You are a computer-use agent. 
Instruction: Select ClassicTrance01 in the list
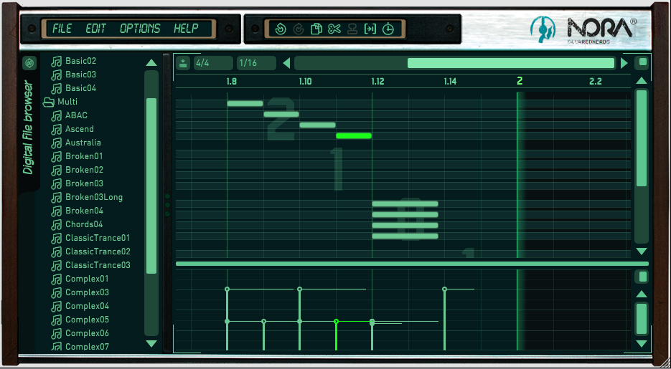(x=98, y=238)
